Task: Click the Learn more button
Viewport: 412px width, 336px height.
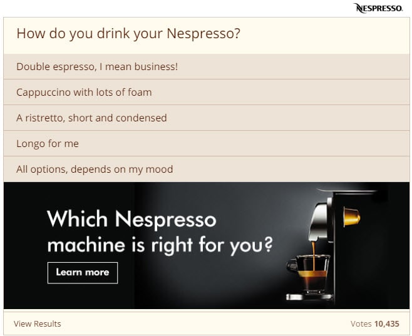Action: 83,273
